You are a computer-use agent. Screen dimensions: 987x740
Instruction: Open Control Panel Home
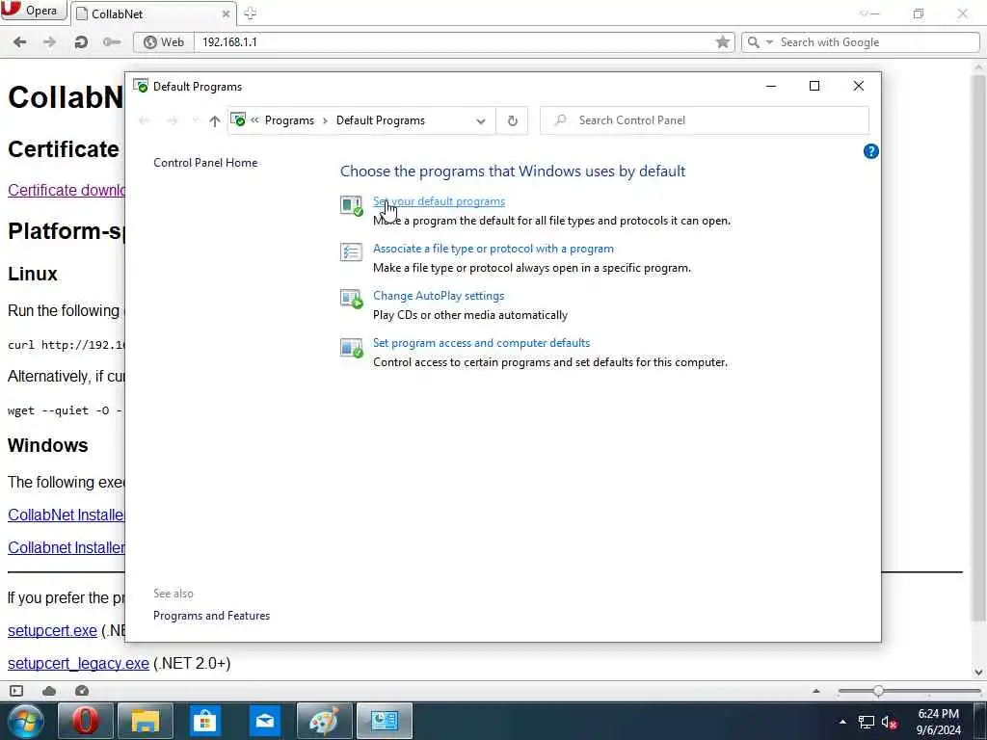[205, 162]
